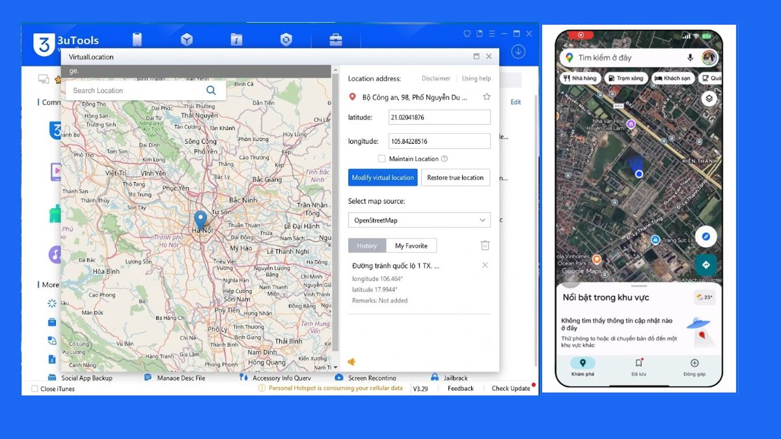The width and height of the screenshot is (781, 439).
Task: Tap the microphone in Google Maps search
Action: [x=690, y=58]
